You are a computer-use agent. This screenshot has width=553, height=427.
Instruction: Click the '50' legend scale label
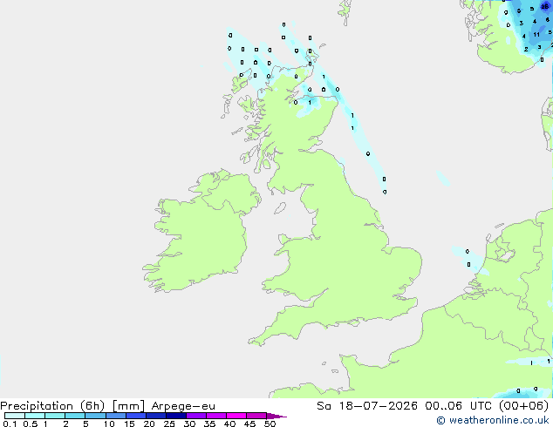coord(270,424)
